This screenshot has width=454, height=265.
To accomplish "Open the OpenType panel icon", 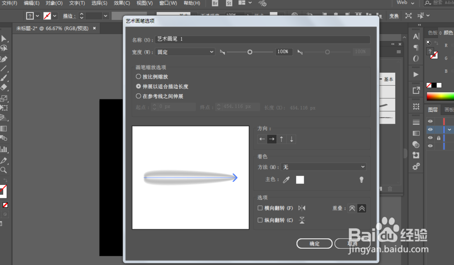I will 416,58.
